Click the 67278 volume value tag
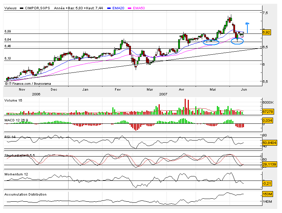The image size is (282, 213). (268, 111)
